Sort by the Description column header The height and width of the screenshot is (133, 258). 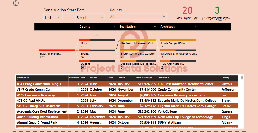(42, 78)
